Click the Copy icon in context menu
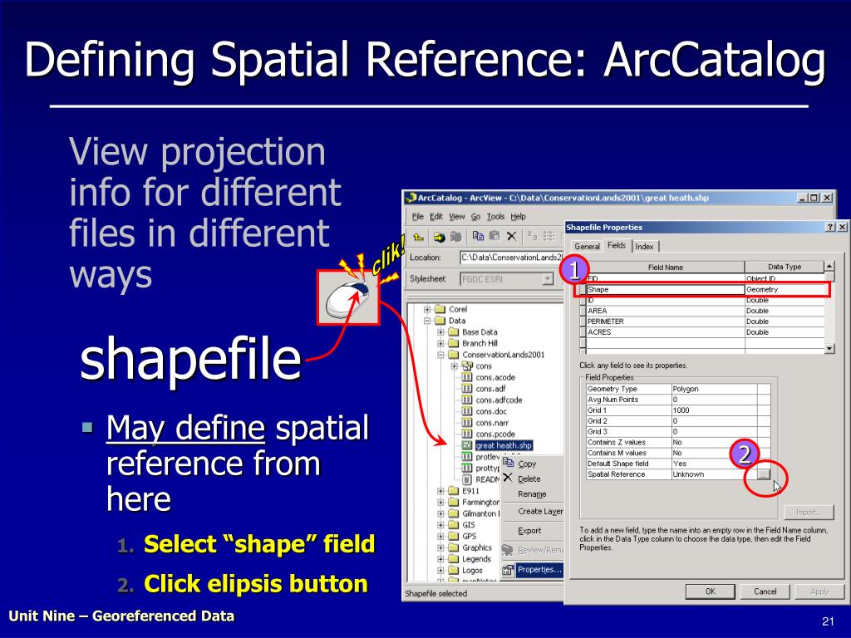 coord(508,463)
